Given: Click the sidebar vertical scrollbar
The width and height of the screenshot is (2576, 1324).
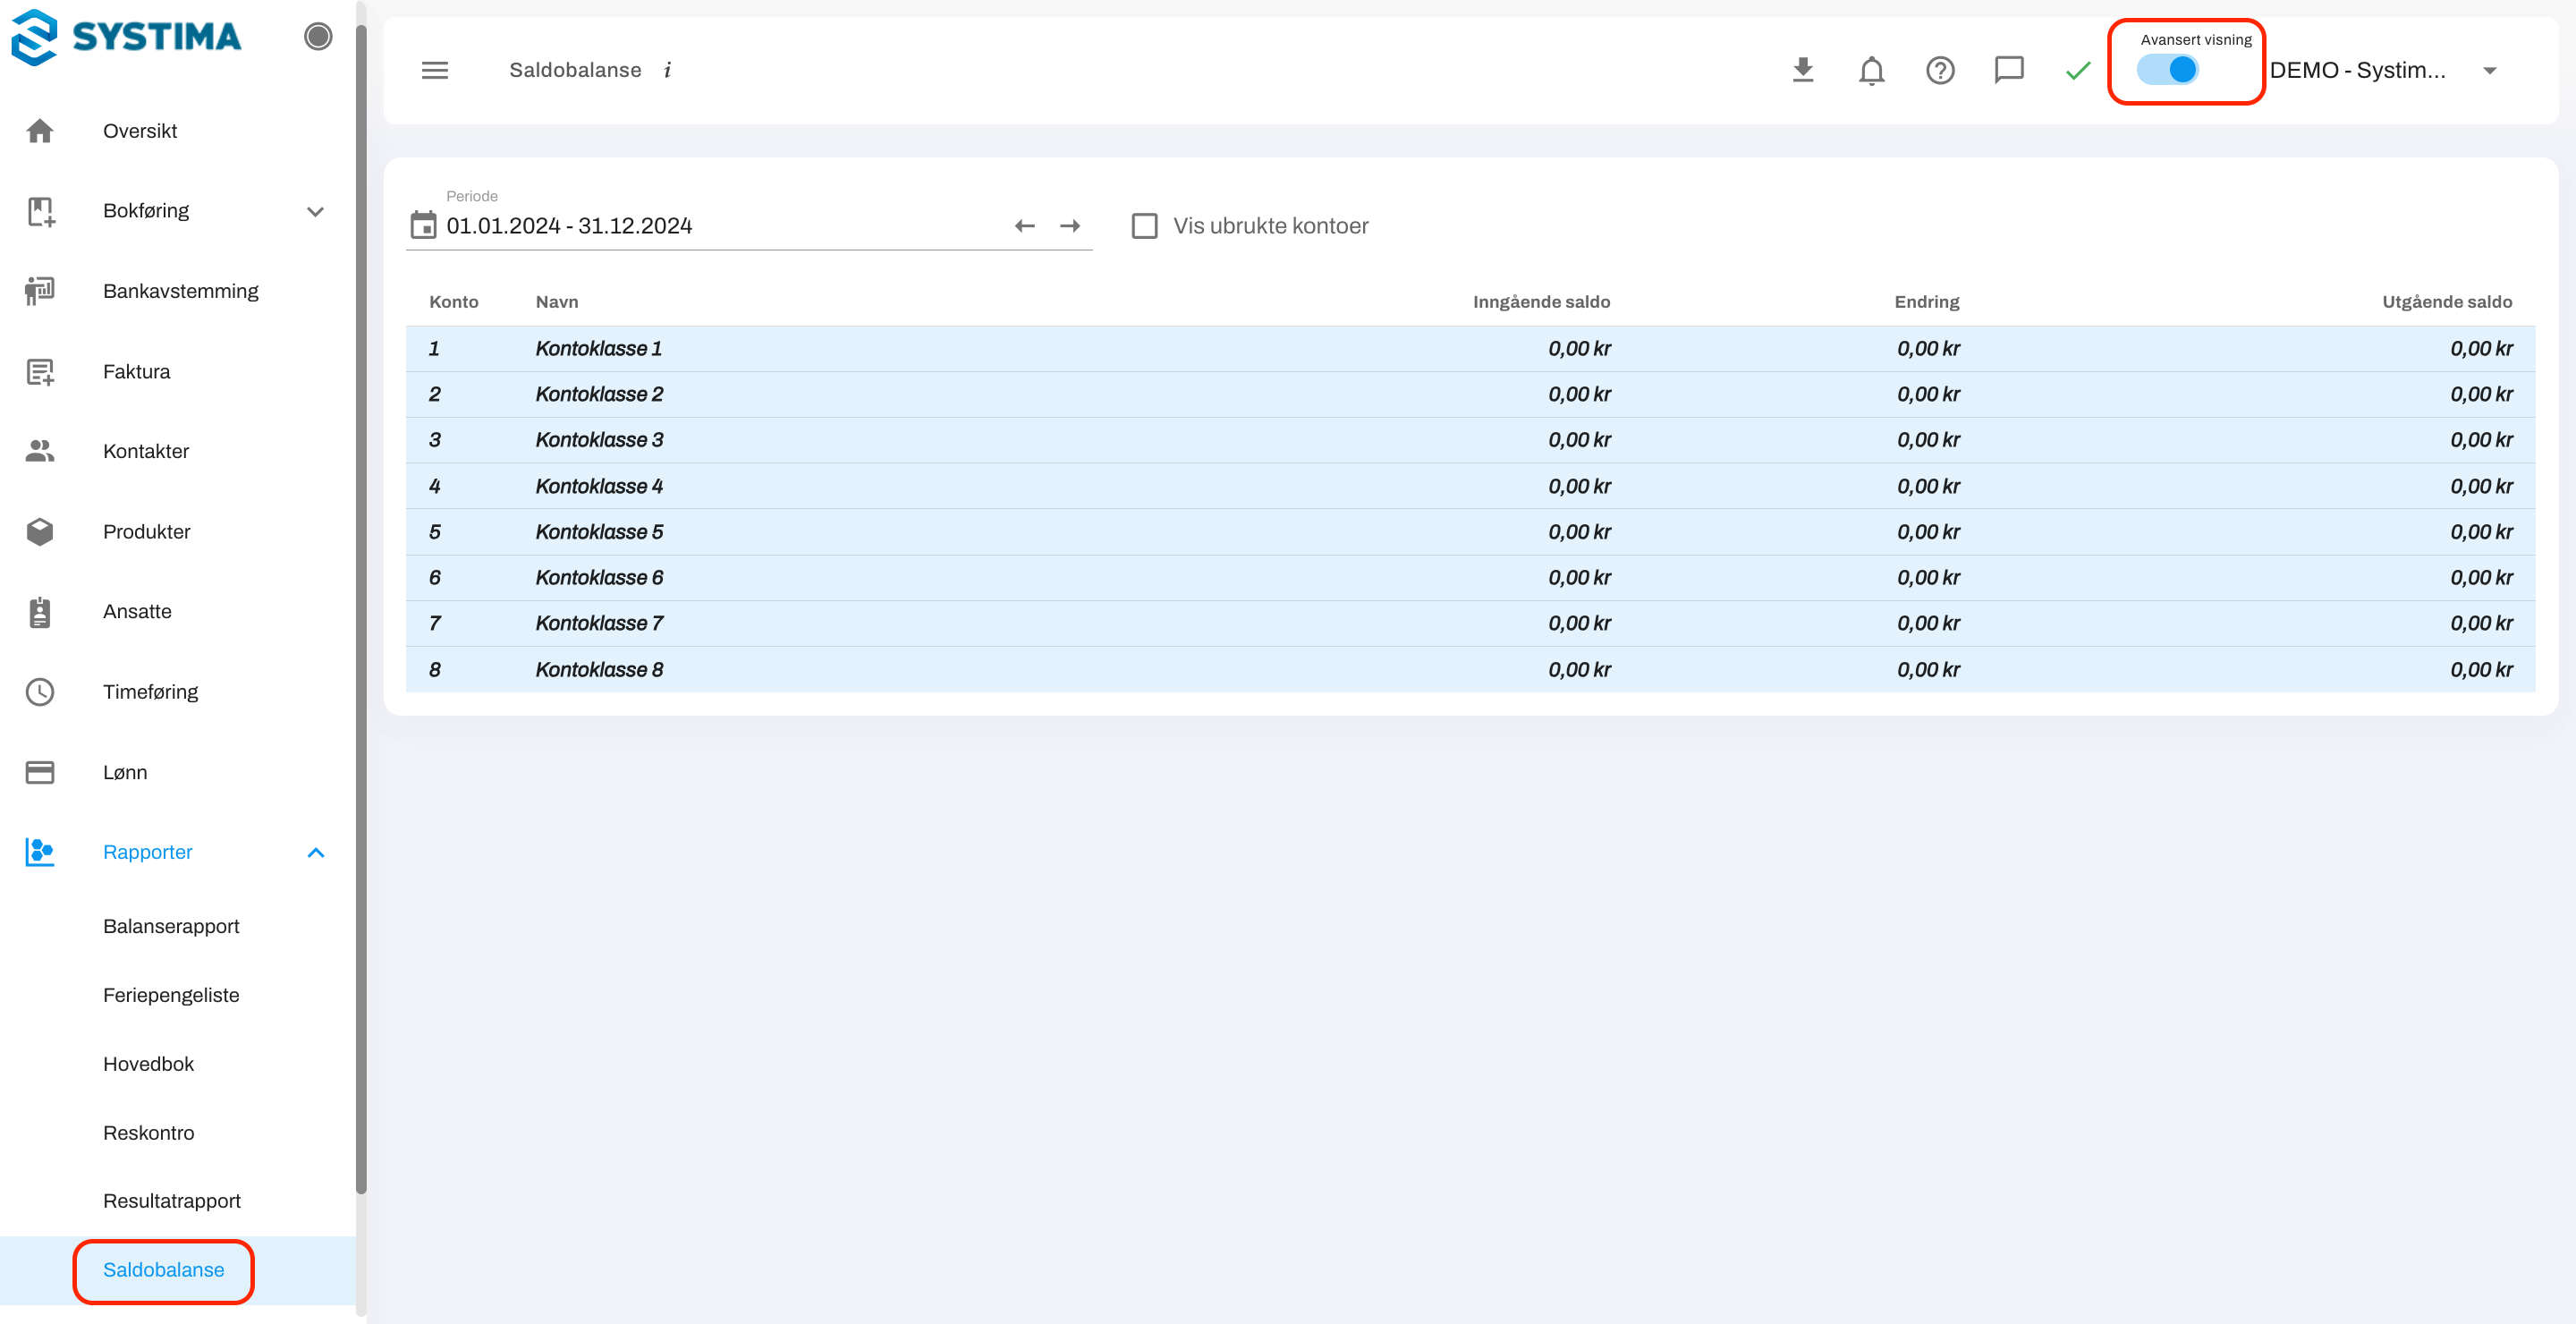Looking at the screenshot, I should (361, 600).
